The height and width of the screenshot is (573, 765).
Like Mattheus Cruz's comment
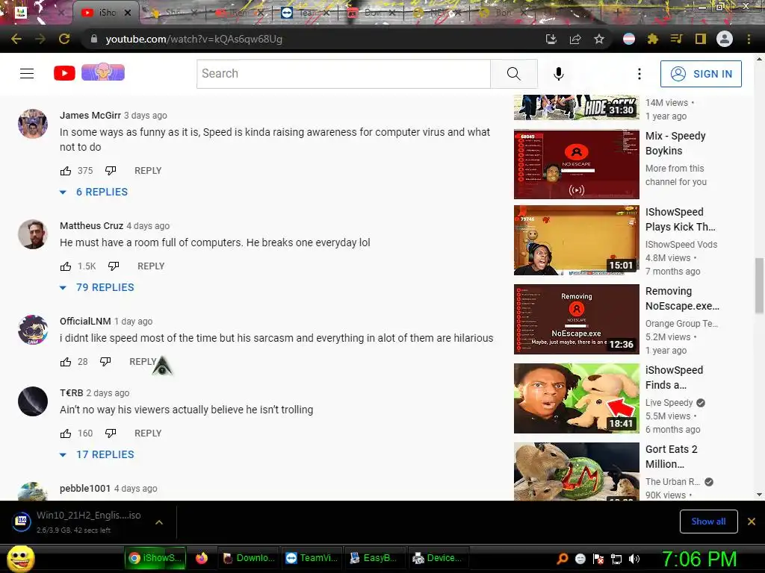click(x=66, y=266)
